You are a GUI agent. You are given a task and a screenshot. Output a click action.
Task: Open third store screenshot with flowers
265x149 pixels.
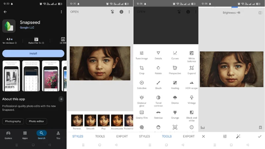(51, 76)
